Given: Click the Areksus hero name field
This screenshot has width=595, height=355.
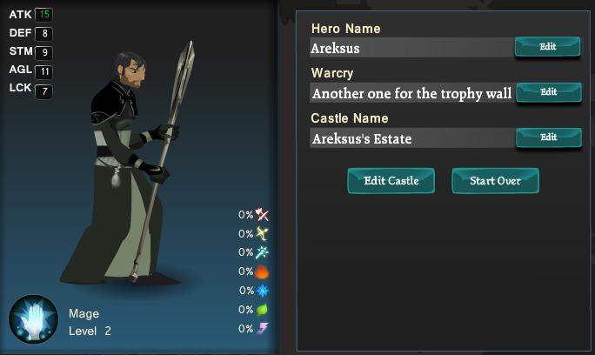Looking at the screenshot, I should coord(412,48).
